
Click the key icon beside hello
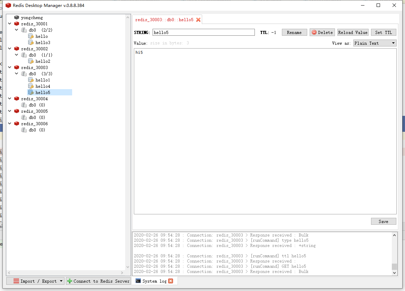click(x=31, y=36)
